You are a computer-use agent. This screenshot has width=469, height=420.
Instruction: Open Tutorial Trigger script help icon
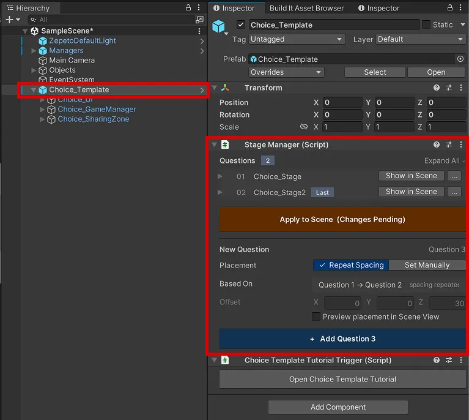coord(437,360)
